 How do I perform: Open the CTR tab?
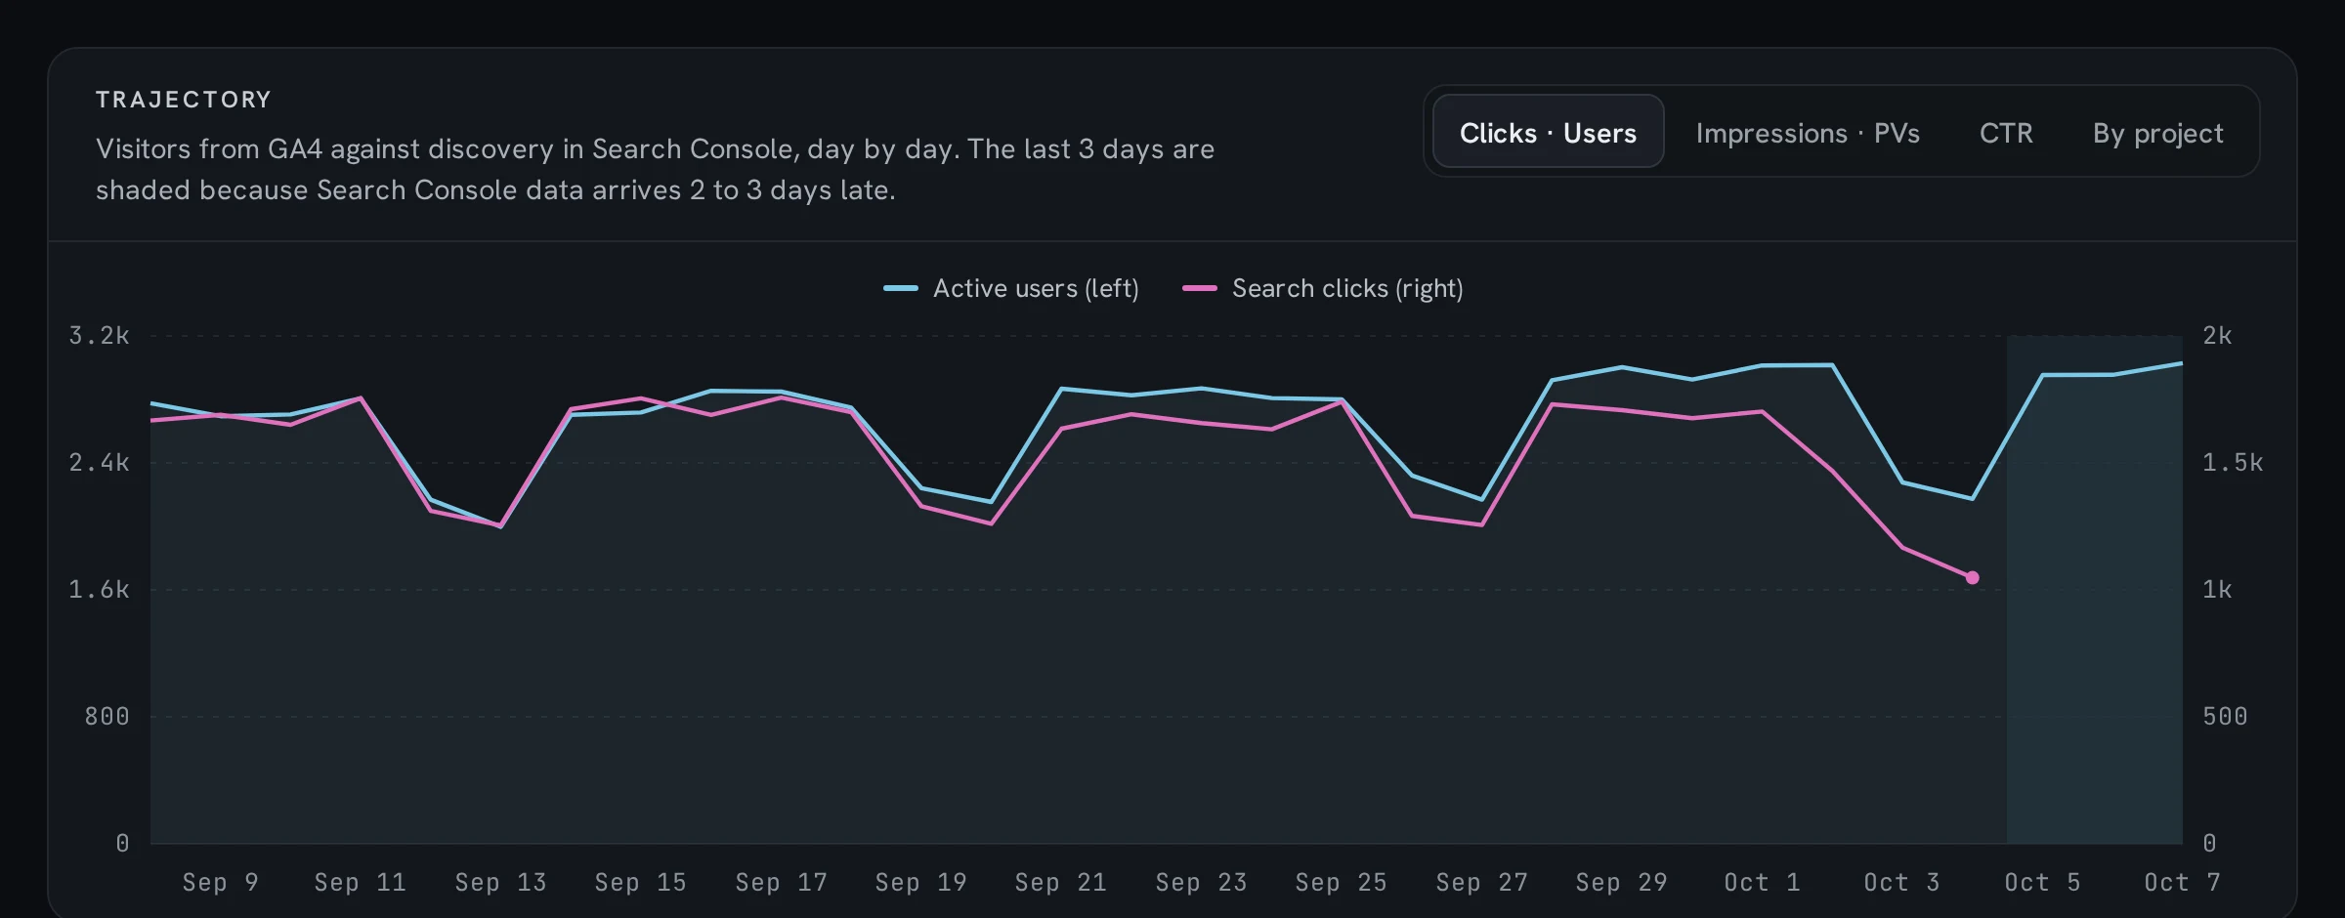[2006, 132]
